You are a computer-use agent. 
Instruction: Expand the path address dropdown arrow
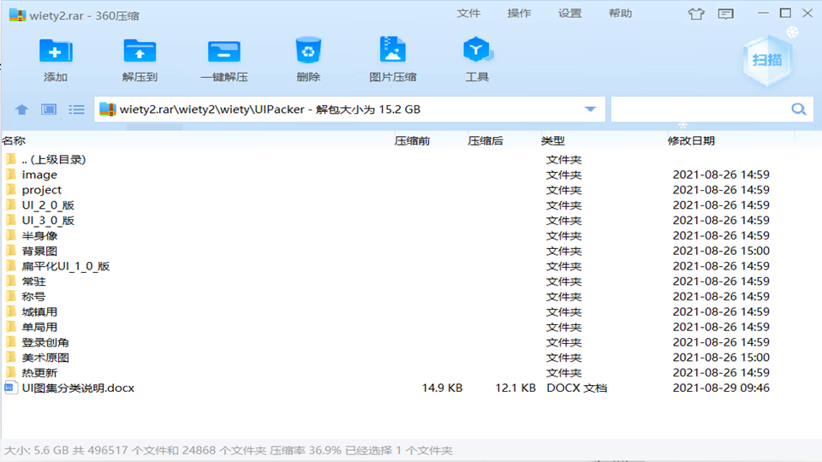coord(590,109)
